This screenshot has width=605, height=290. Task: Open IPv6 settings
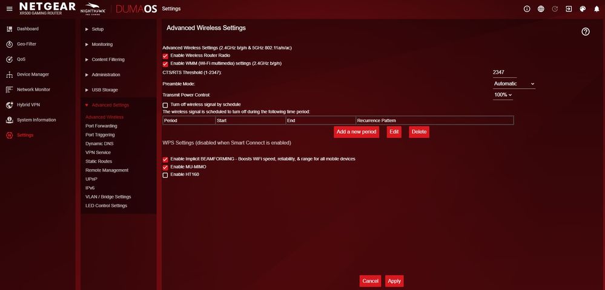tap(90, 188)
